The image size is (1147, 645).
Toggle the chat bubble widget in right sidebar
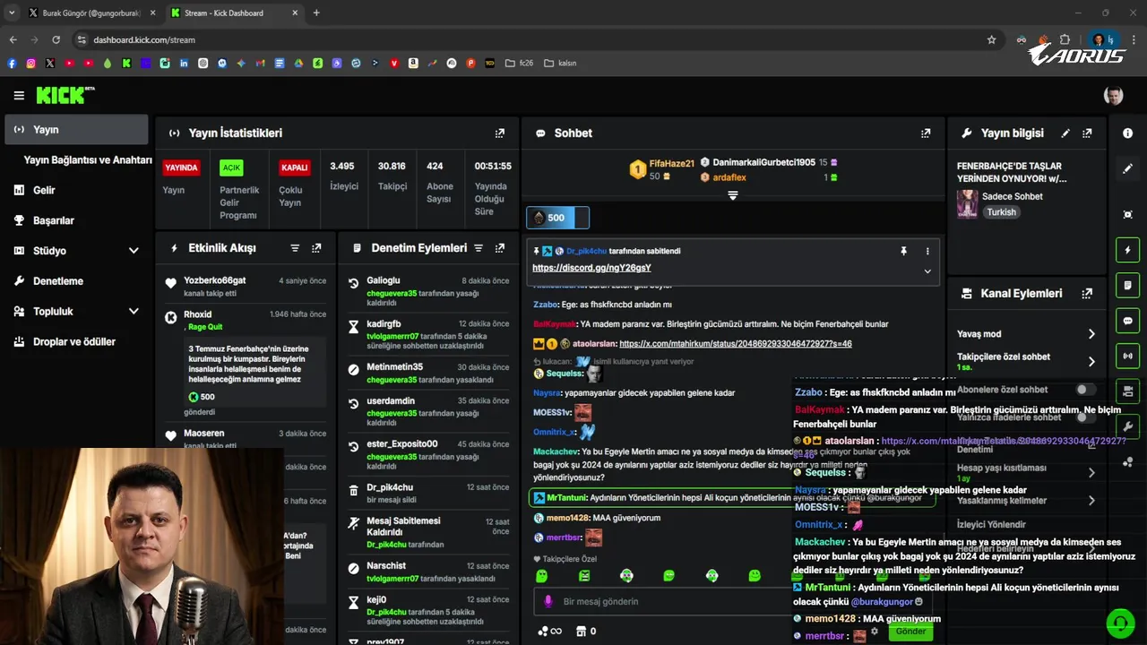click(x=1127, y=321)
